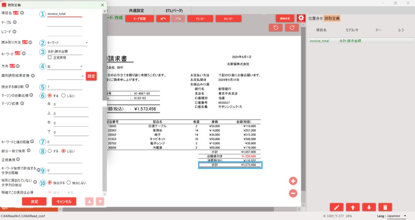415x220 pixels.
Task: Select しない for マージンの自動拡張
Action: click(63, 96)
